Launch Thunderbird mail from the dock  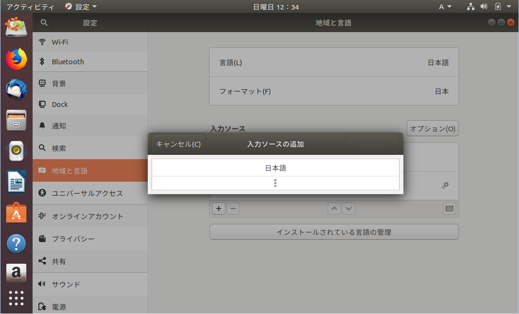16,89
